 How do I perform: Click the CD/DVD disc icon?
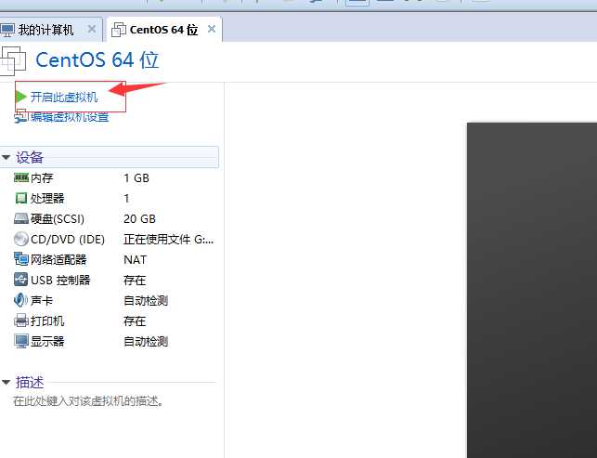[x=21, y=240]
